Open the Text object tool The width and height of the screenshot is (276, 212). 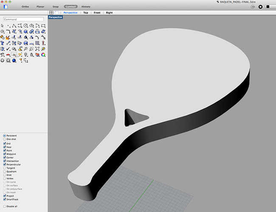pos(3,43)
